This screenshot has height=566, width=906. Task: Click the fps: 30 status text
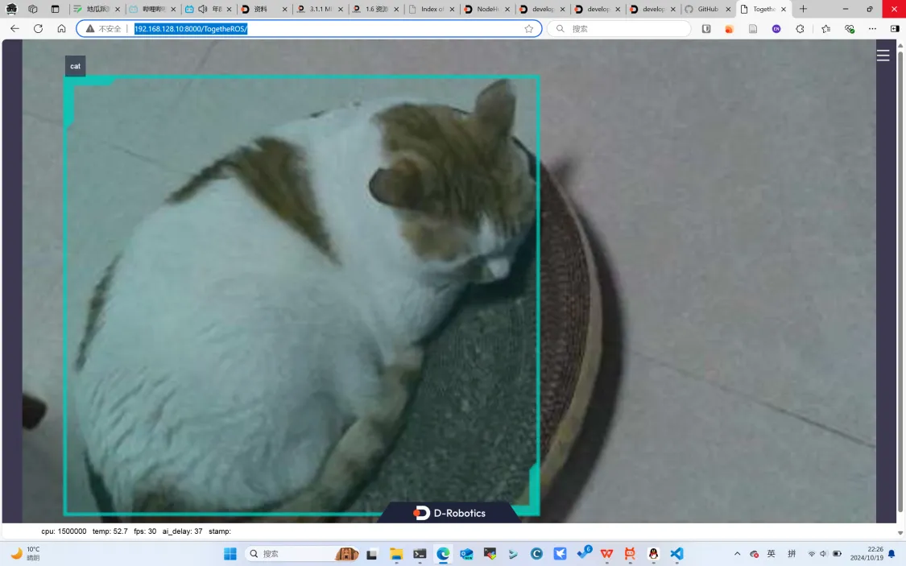(144, 531)
